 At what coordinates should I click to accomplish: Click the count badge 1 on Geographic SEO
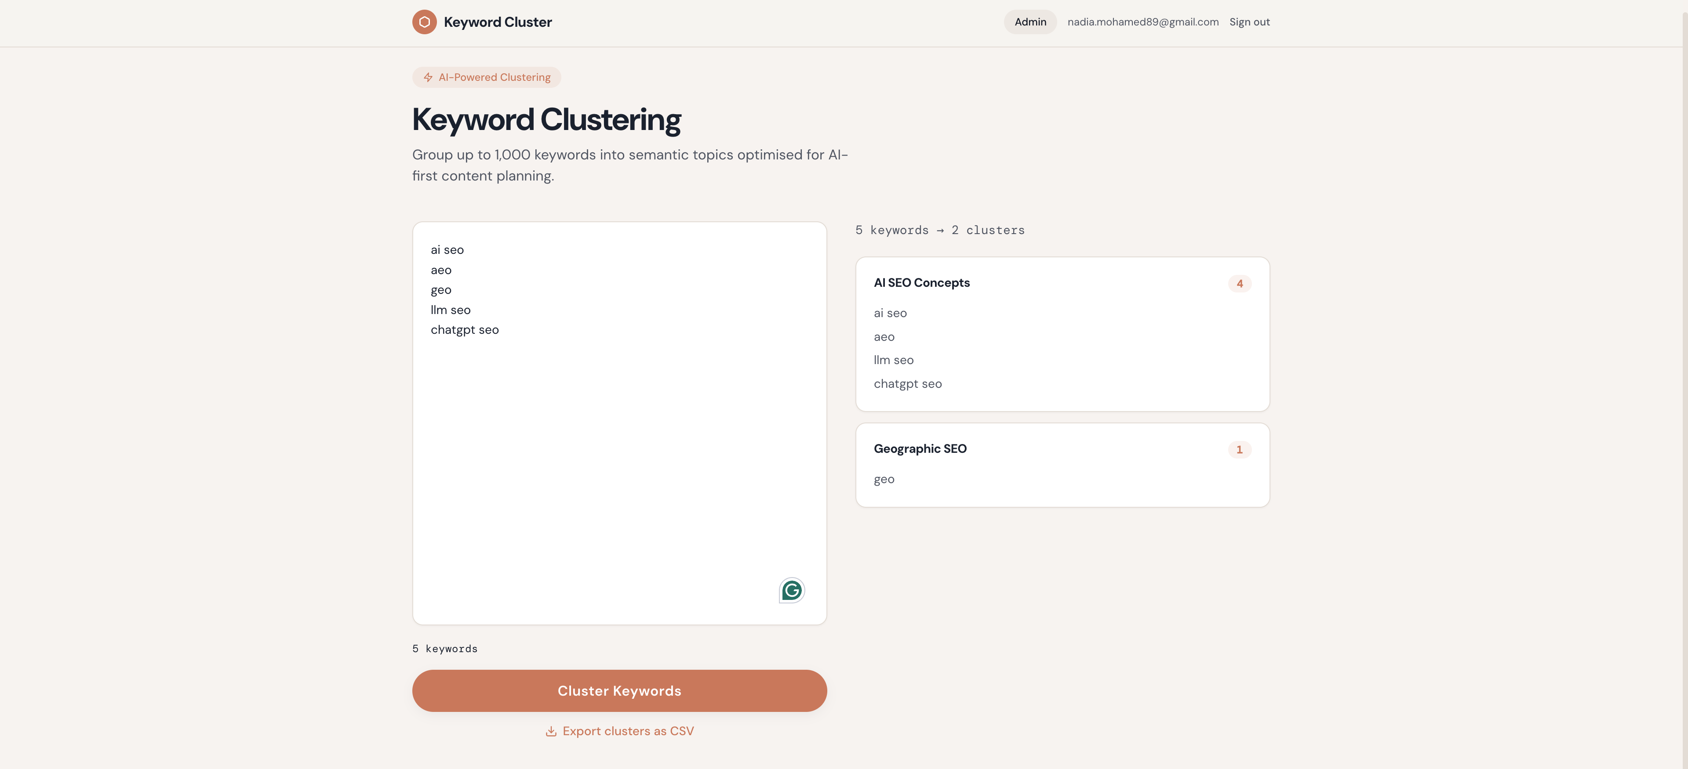coord(1239,450)
